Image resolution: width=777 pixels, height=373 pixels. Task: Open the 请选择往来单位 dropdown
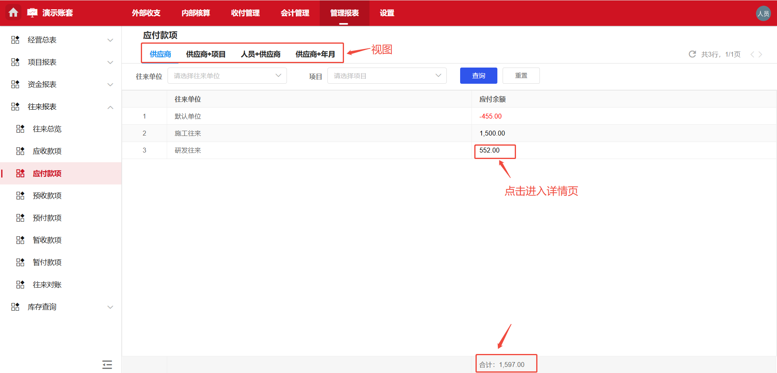click(x=227, y=75)
